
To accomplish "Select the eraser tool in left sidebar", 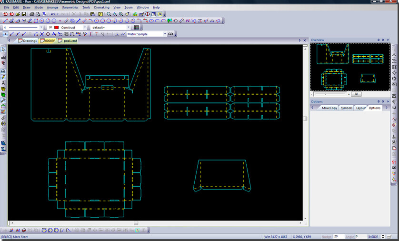I will [x=3, y=118].
